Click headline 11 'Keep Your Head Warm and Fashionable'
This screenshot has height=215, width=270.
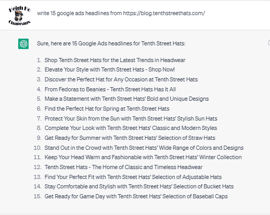click(x=143, y=157)
